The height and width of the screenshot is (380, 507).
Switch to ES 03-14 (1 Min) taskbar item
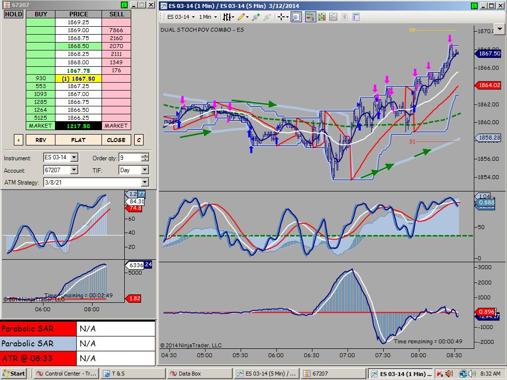point(401,374)
